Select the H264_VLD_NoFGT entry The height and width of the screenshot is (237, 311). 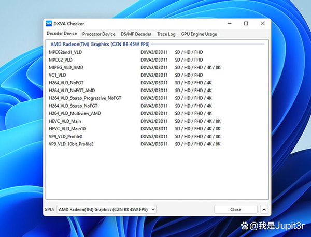click(66, 83)
